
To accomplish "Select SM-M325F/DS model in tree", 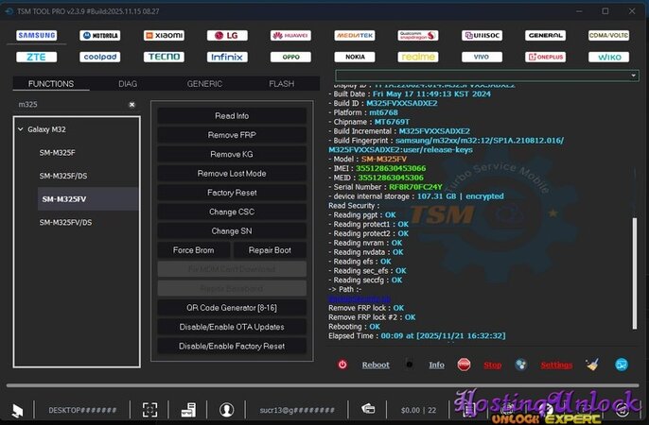I will [65, 176].
